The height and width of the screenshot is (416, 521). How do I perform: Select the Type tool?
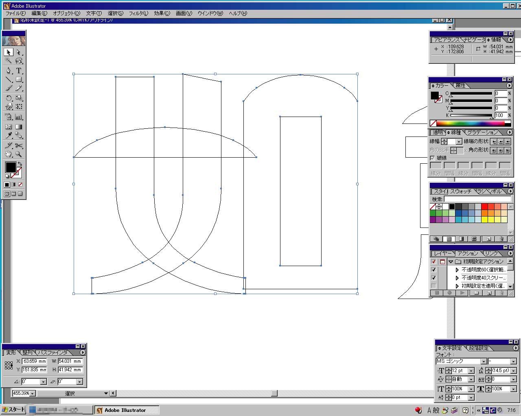point(19,71)
